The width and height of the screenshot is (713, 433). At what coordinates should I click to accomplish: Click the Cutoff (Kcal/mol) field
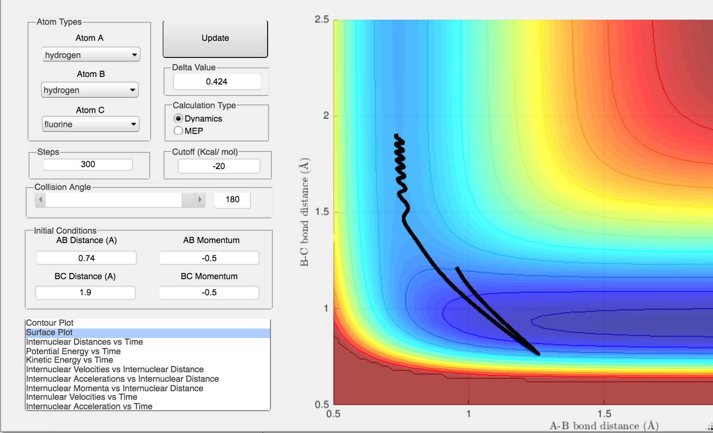(x=219, y=166)
